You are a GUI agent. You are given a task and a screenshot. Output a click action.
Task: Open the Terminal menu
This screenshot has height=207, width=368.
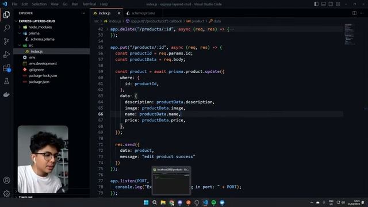[x=89, y=4]
